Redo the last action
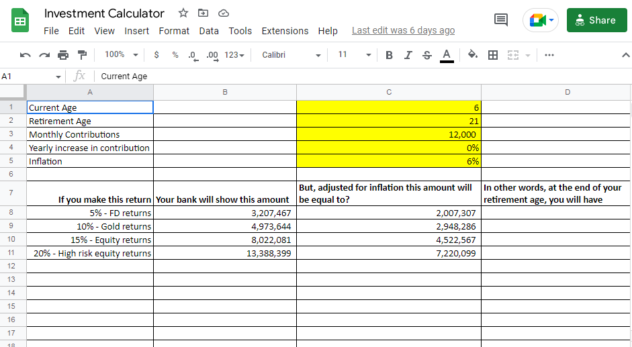This screenshot has width=632, height=347. click(44, 55)
